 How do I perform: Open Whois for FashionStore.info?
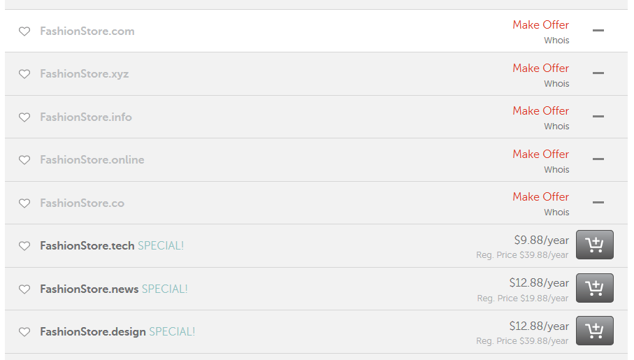click(x=556, y=127)
